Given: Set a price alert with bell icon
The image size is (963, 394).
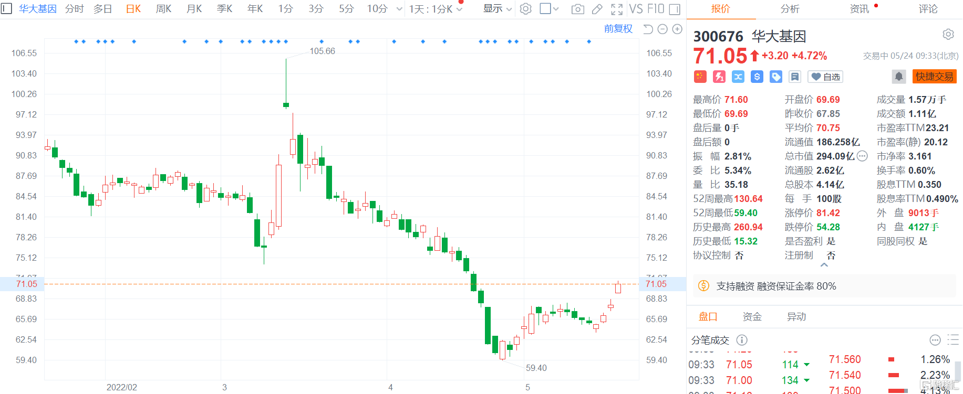Looking at the screenshot, I should (x=899, y=77).
